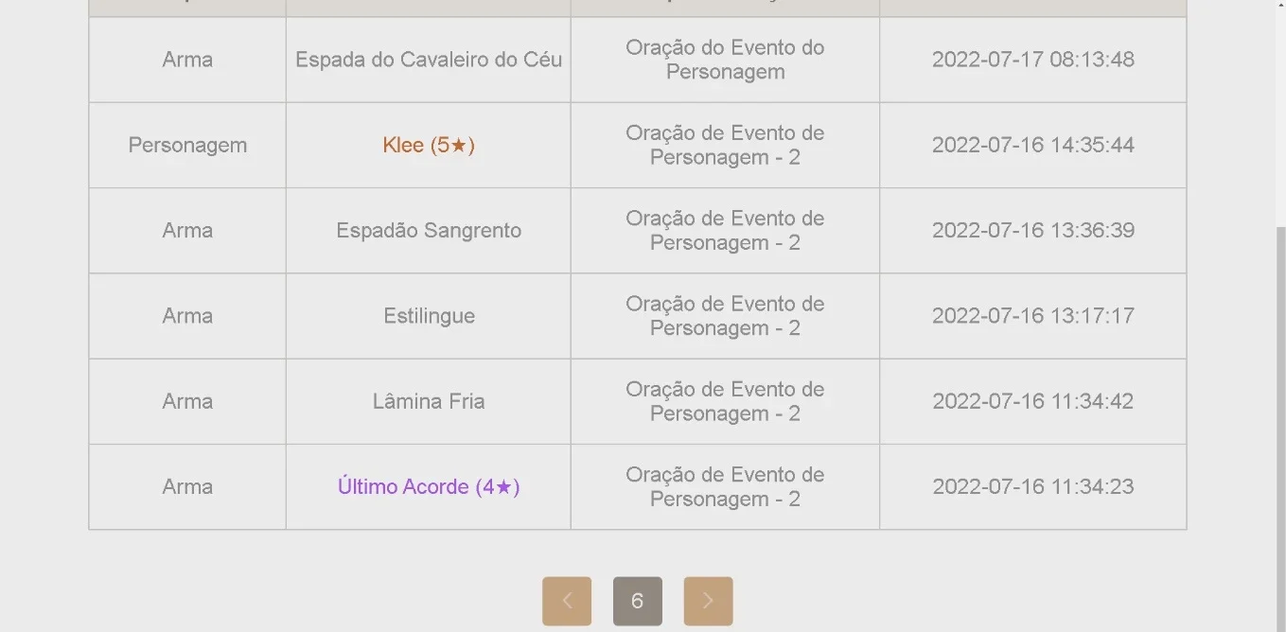Click timestamp 2022-07-16 14:35:44
Viewport: 1286px width, 632px height.
tap(1032, 145)
